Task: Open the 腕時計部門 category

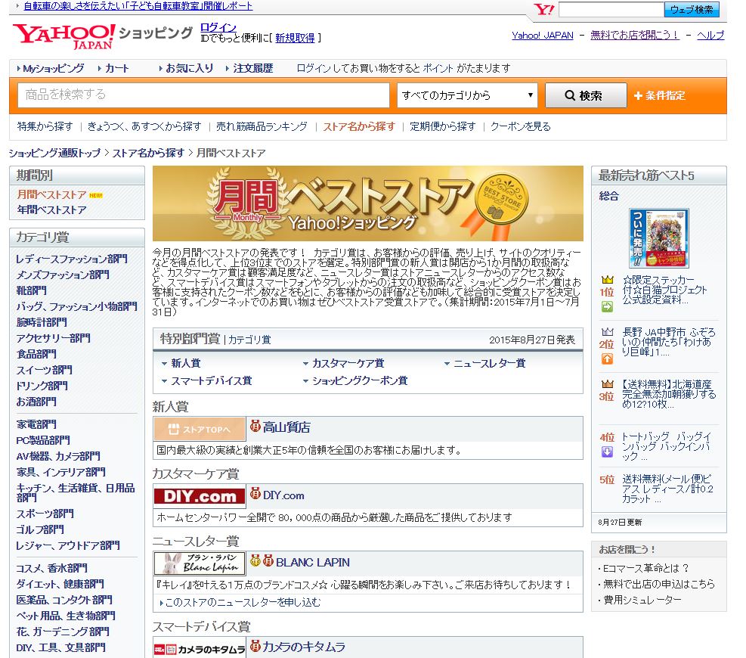Action: coord(42,322)
